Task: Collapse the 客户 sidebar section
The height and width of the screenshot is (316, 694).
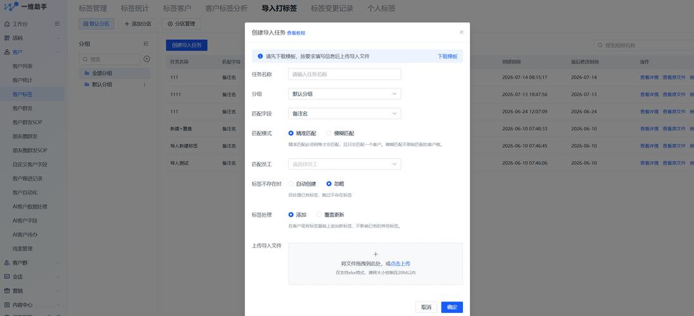Action: [x=58, y=52]
